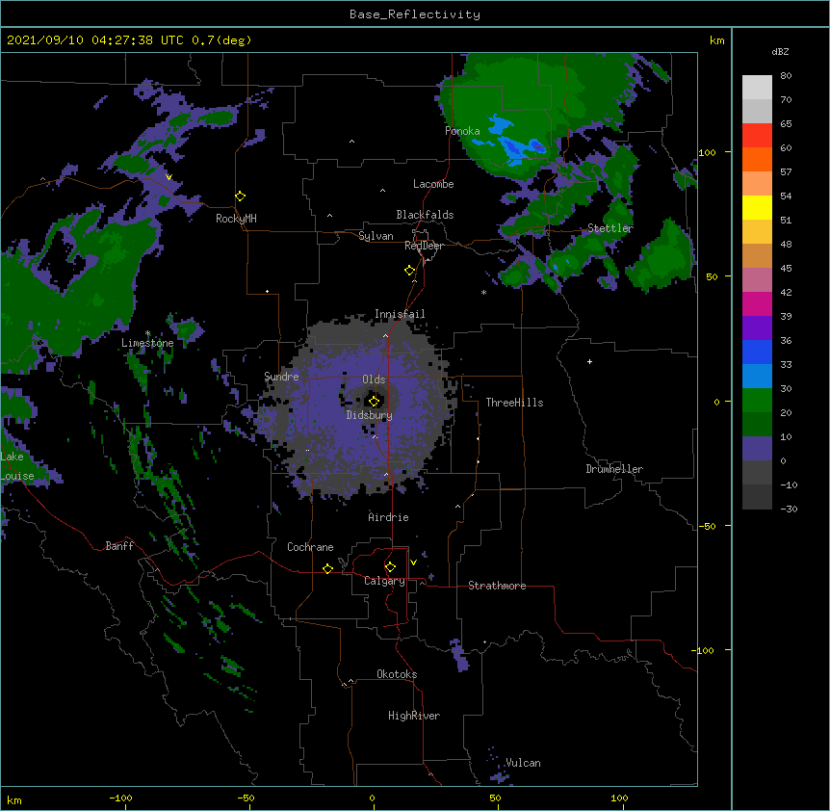
Task: Click the Sundre town label
Action: coord(281,377)
